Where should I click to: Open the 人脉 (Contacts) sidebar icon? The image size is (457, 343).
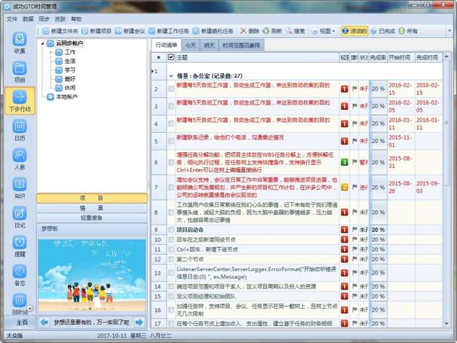20,157
